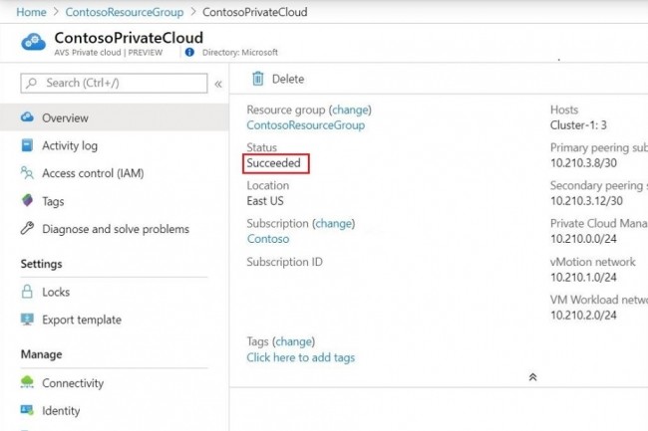Click the Diagnose wrench icon
This screenshot has height=431, width=648.
(x=27, y=228)
